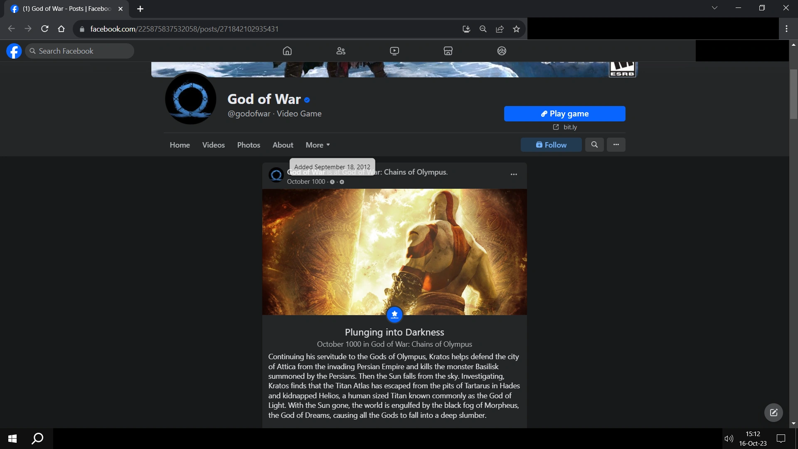Open Facebook Home feed icon
This screenshot has height=449, width=798.
coord(287,51)
